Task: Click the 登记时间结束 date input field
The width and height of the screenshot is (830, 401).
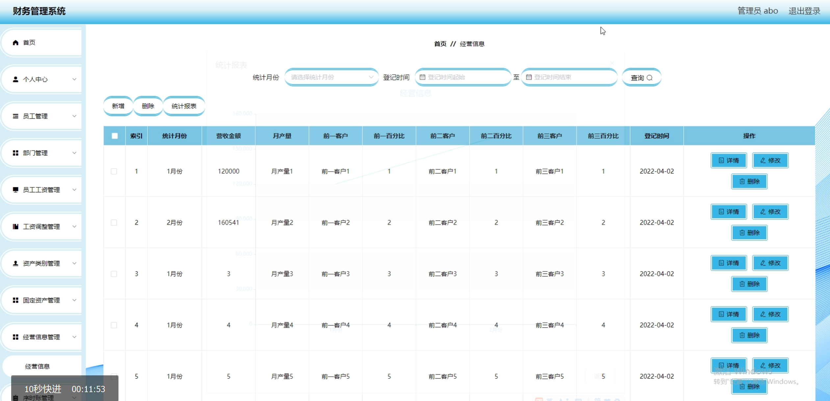Action: (x=569, y=77)
